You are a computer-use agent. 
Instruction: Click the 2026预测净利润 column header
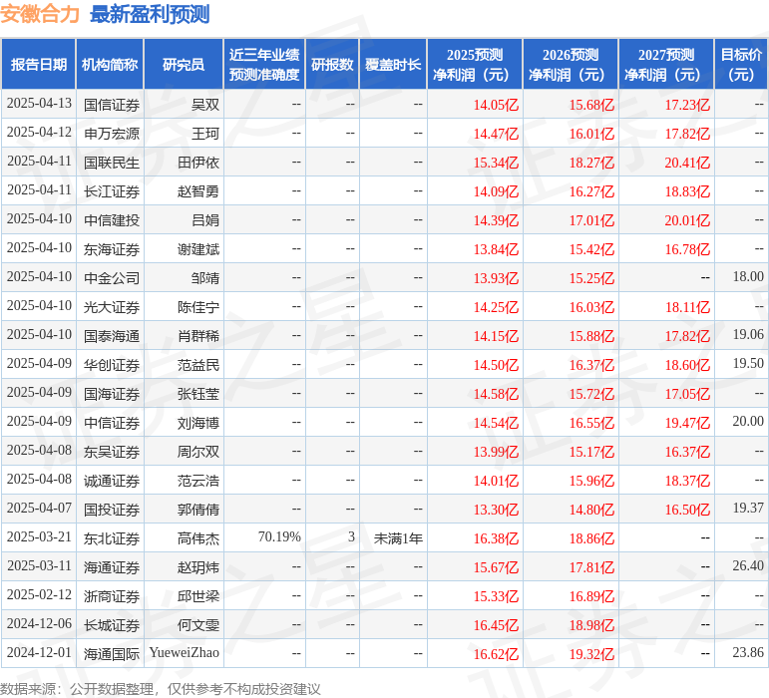coord(571,65)
